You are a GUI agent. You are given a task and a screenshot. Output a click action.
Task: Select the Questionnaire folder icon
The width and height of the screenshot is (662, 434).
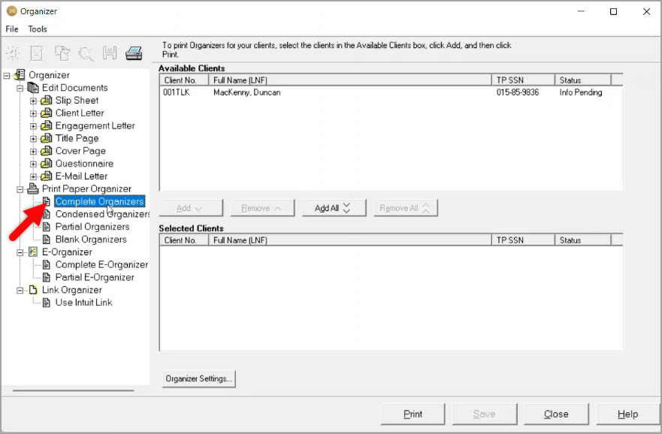(47, 164)
